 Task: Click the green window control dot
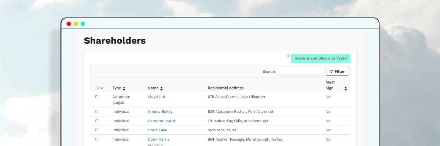coord(83,24)
